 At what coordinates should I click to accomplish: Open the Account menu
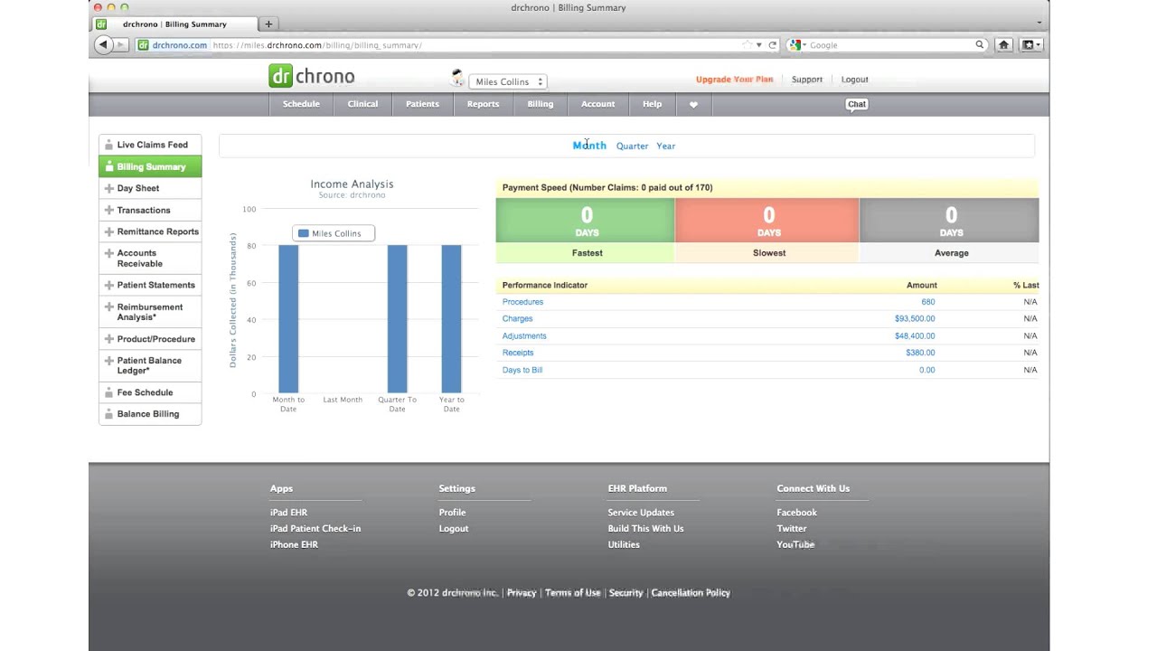(597, 104)
